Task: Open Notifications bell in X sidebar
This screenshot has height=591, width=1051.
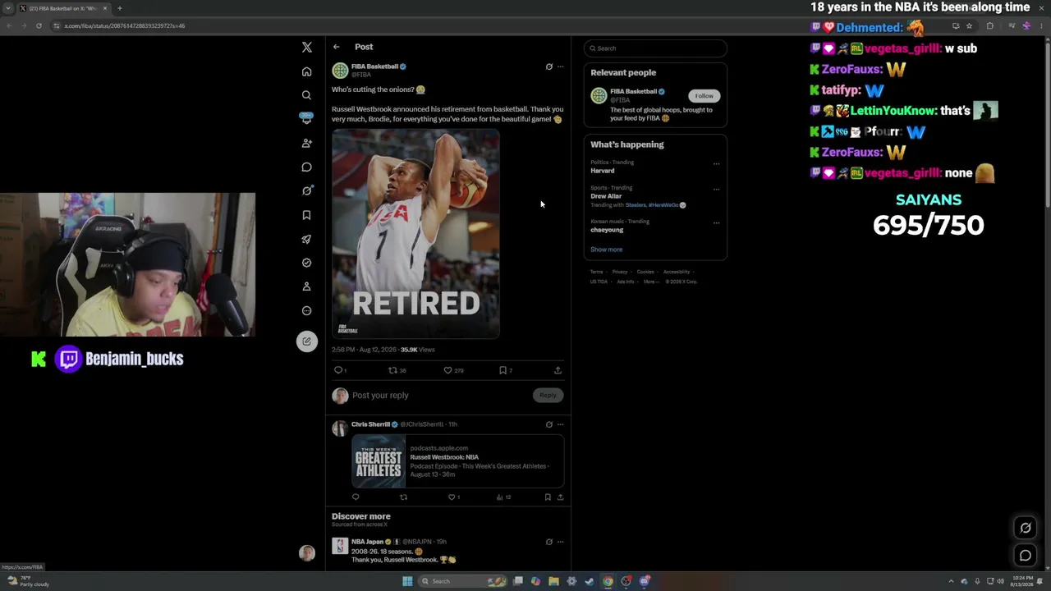Action: point(306,119)
